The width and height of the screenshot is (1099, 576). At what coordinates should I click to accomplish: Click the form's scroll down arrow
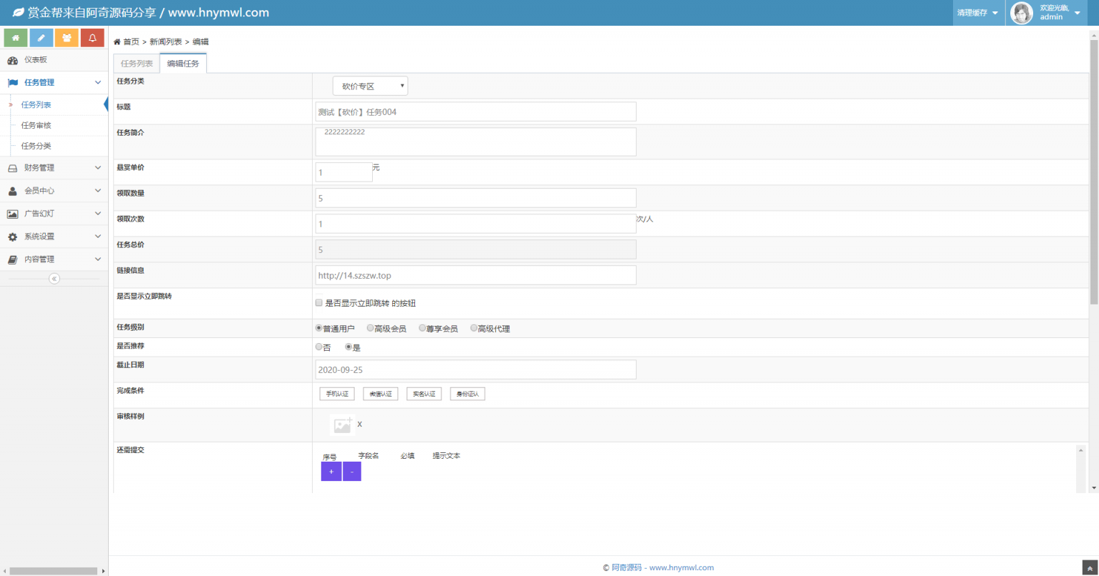point(1093,488)
